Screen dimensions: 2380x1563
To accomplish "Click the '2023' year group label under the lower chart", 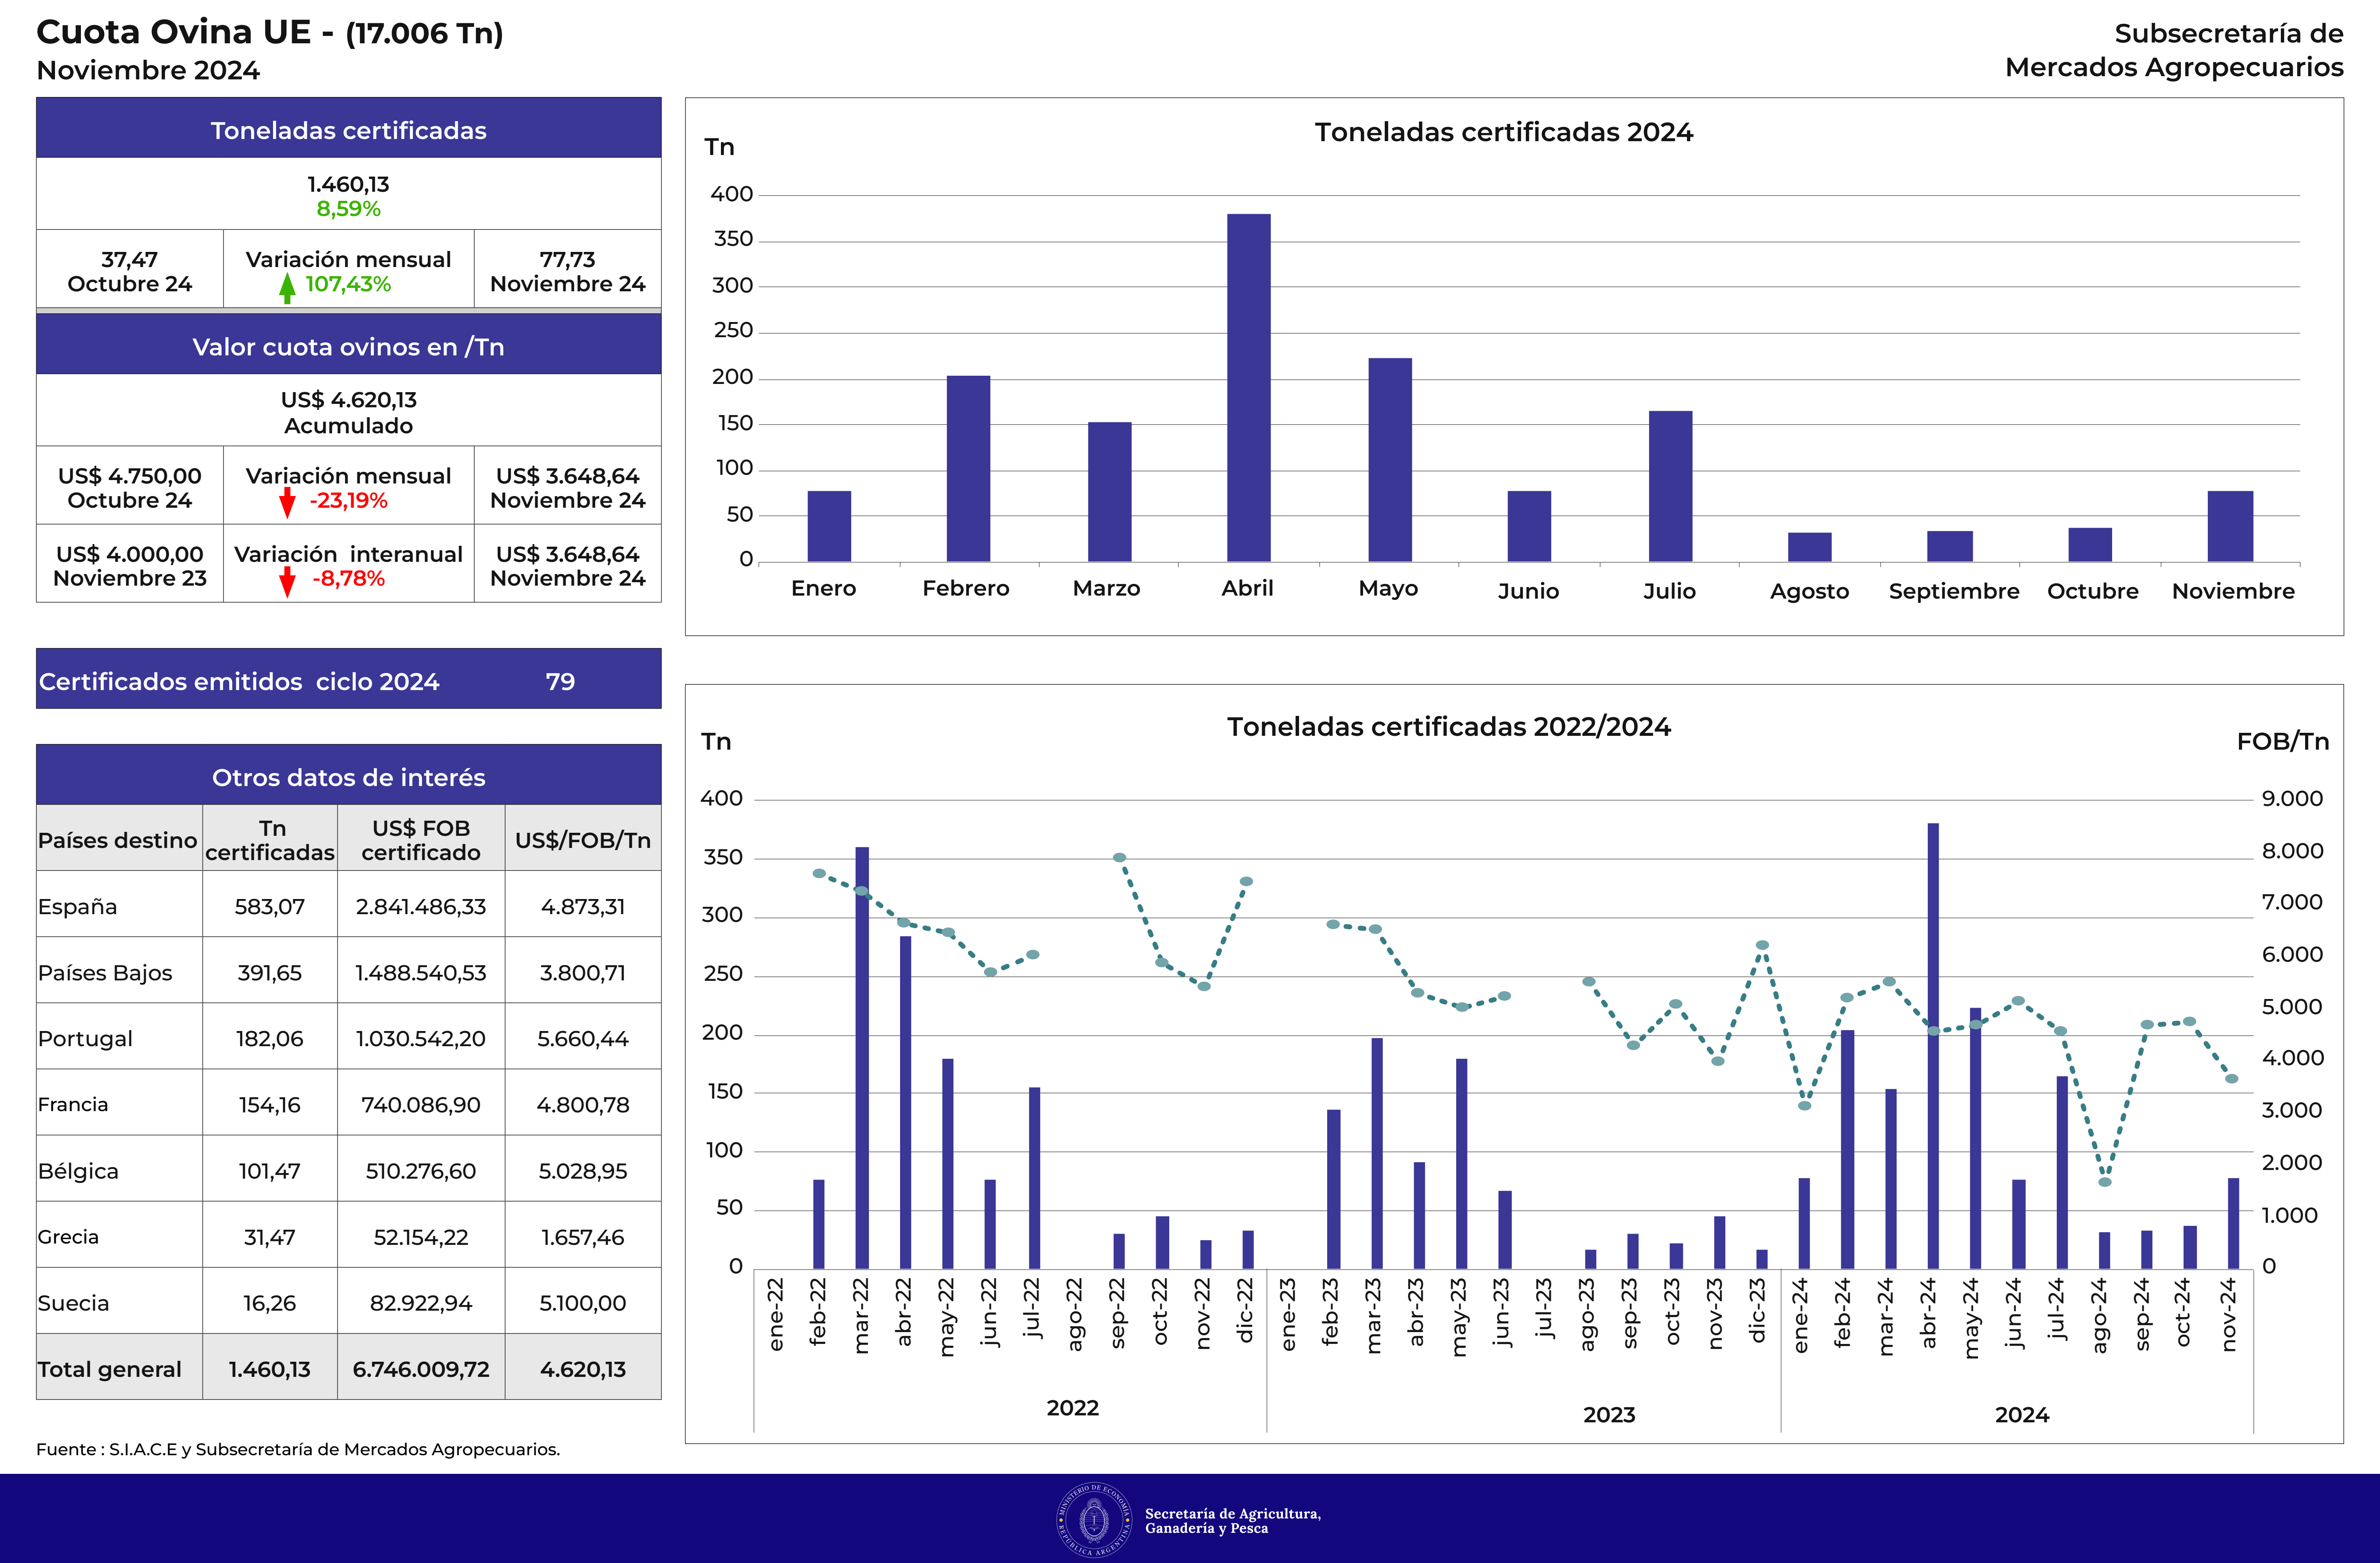I will pyautogui.click(x=1609, y=1415).
